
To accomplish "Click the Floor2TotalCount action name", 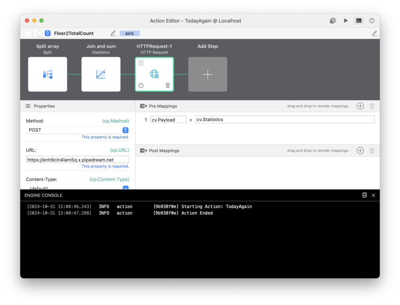I will click(74, 34).
